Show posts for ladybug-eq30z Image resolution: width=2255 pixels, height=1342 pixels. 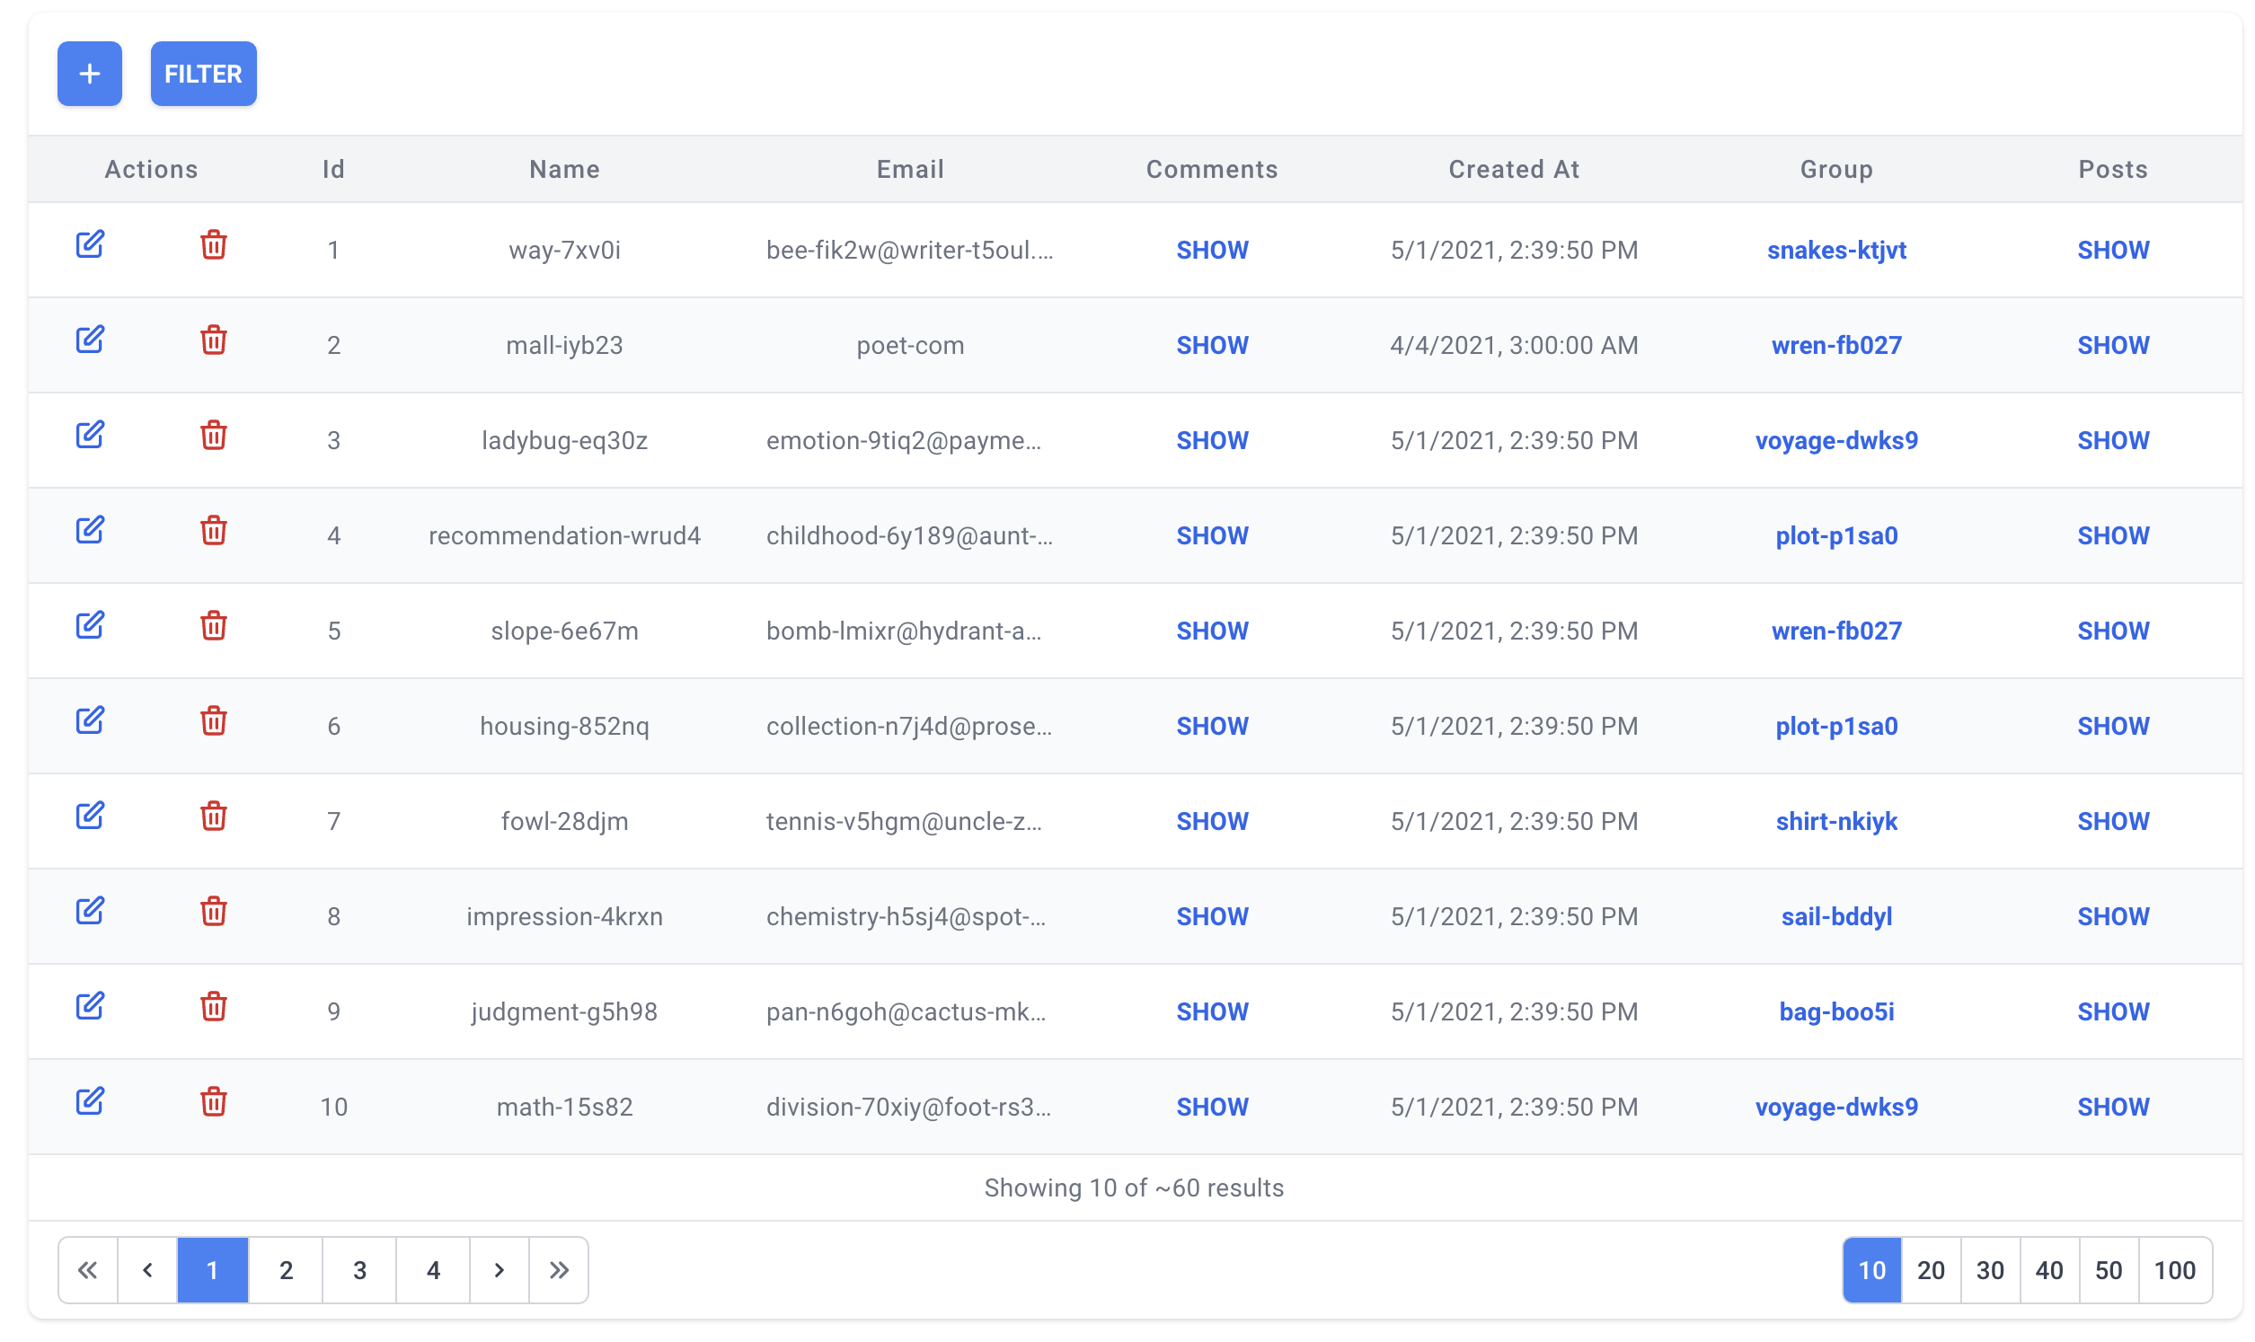(2113, 440)
